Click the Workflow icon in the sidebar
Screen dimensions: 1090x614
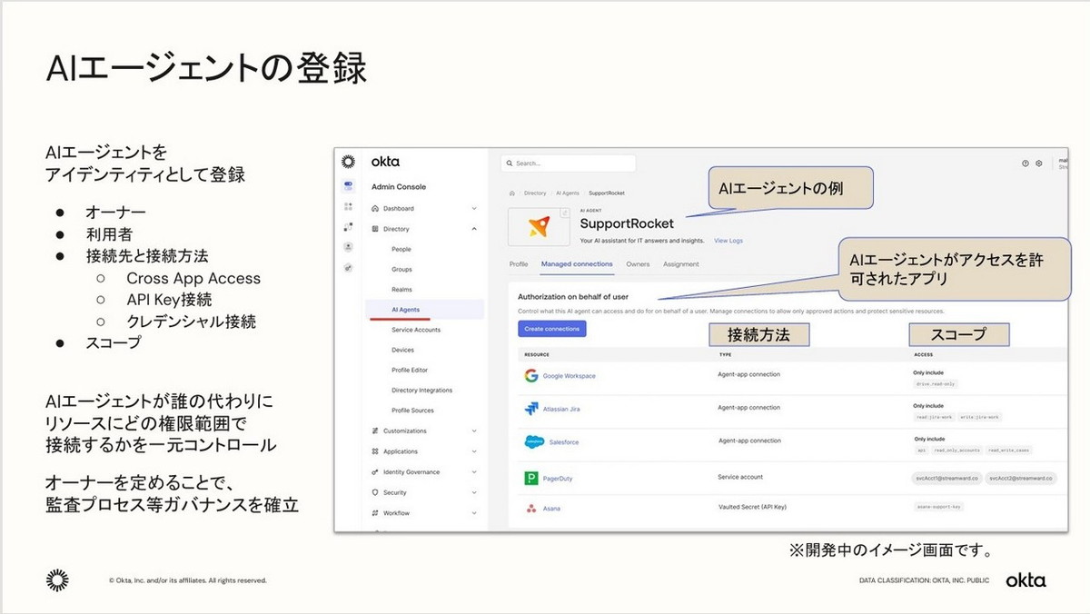click(x=375, y=513)
